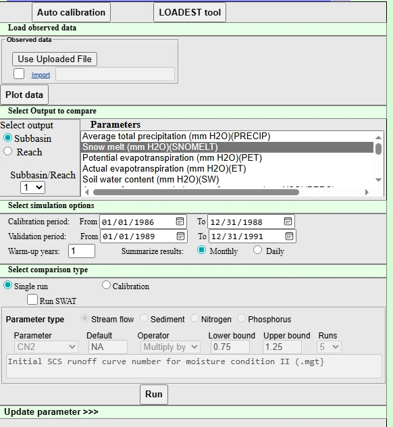Image resolution: width=393 pixels, height=427 pixels.
Task: Open calendar picker for calibration From date
Action: (x=180, y=222)
